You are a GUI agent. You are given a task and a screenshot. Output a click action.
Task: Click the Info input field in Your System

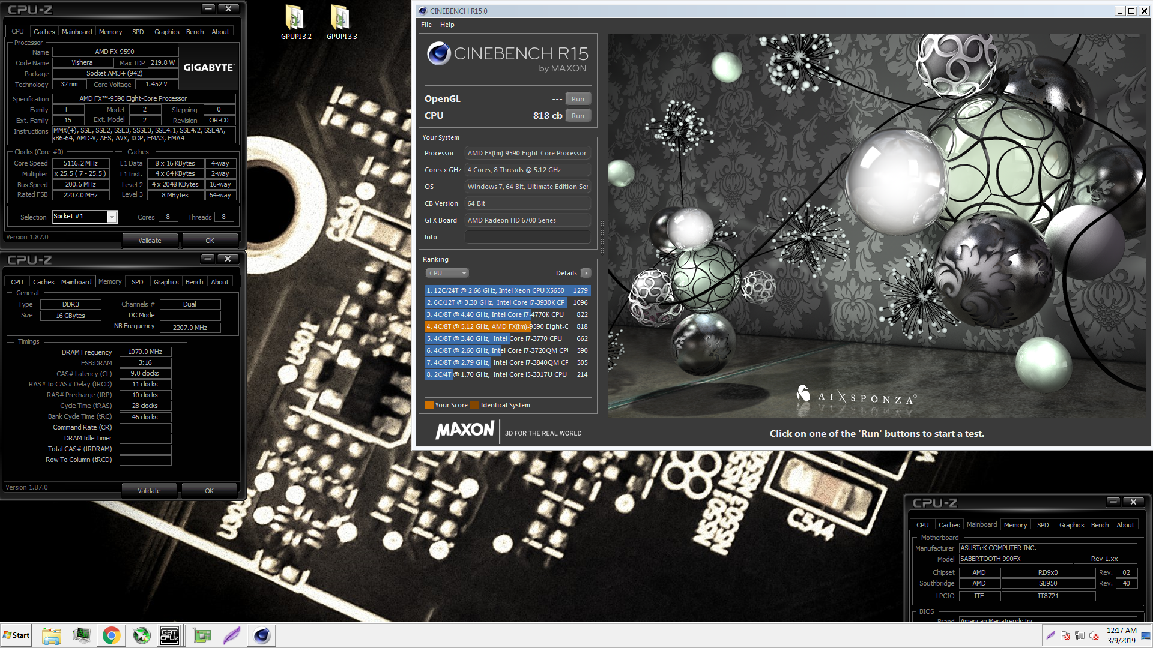pyautogui.click(x=527, y=237)
